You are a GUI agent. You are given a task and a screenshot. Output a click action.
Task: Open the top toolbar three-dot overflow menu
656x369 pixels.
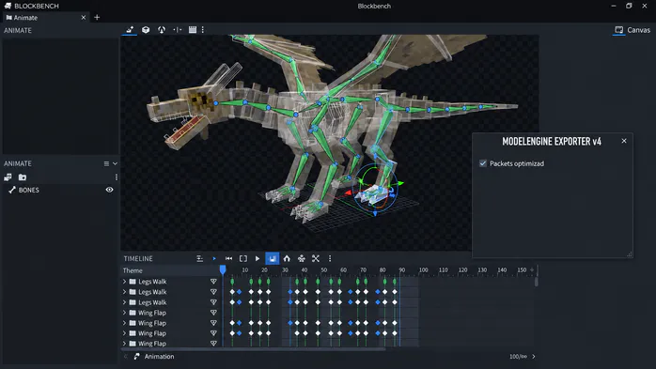click(203, 30)
